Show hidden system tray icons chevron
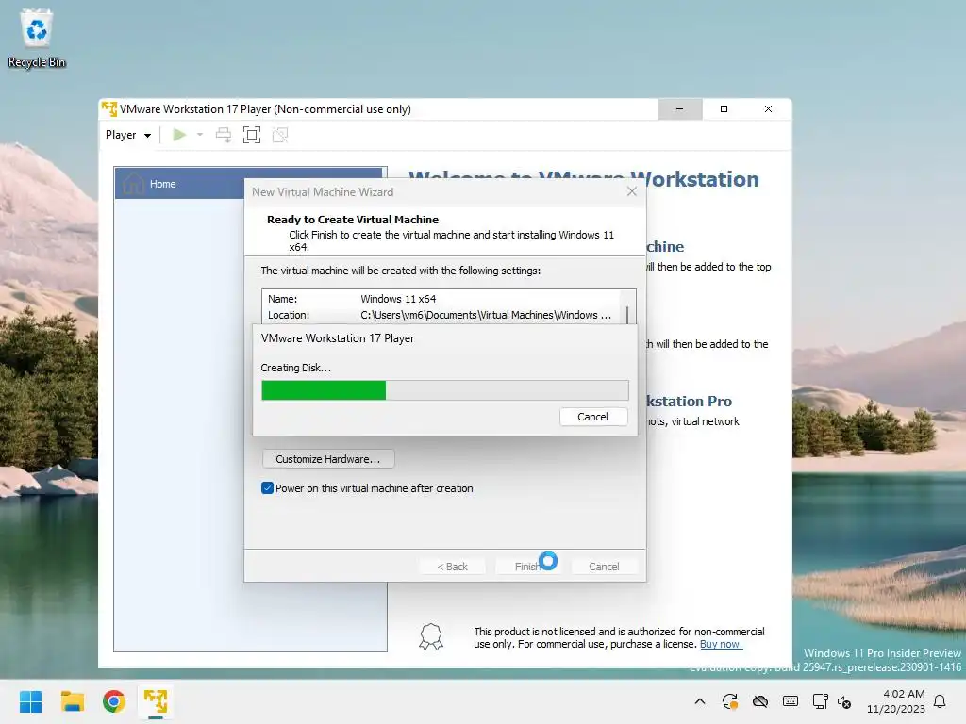Viewport: 966px width, 724px height. point(700,701)
